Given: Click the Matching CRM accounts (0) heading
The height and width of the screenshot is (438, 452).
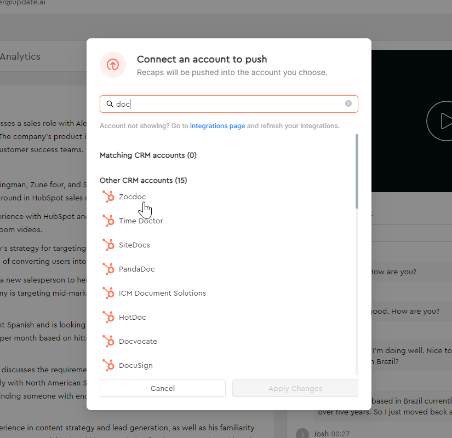Looking at the screenshot, I should tap(148, 155).
